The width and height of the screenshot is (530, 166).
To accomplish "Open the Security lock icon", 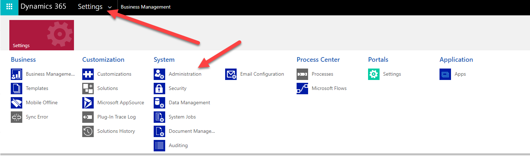I will pyautogui.click(x=159, y=89).
